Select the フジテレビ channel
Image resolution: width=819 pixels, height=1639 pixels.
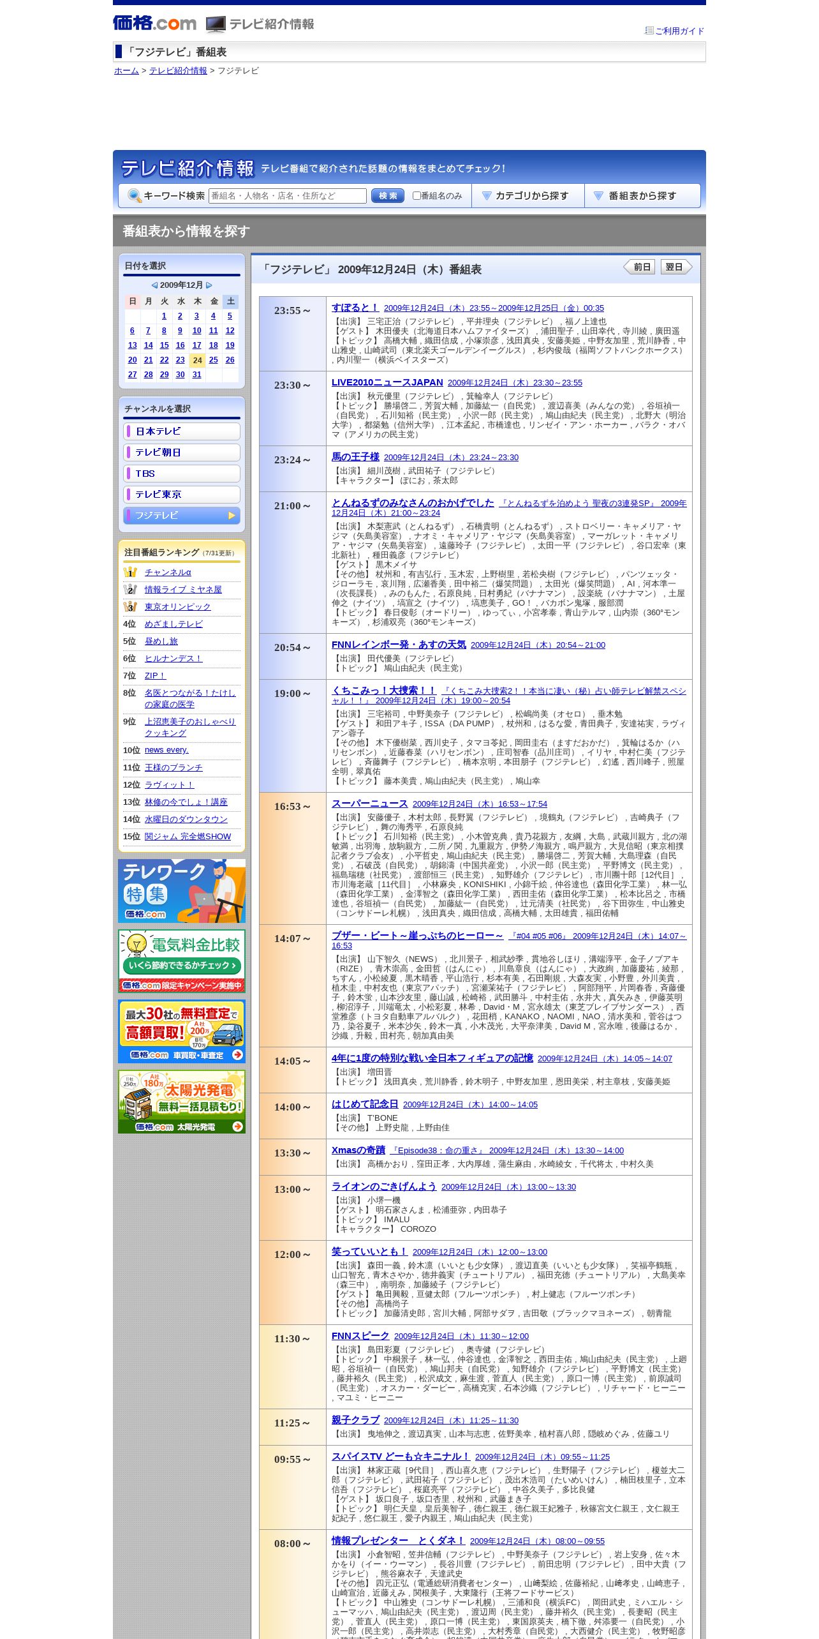(x=182, y=516)
